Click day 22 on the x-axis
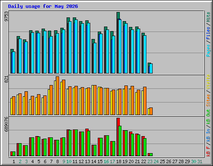 144,161
